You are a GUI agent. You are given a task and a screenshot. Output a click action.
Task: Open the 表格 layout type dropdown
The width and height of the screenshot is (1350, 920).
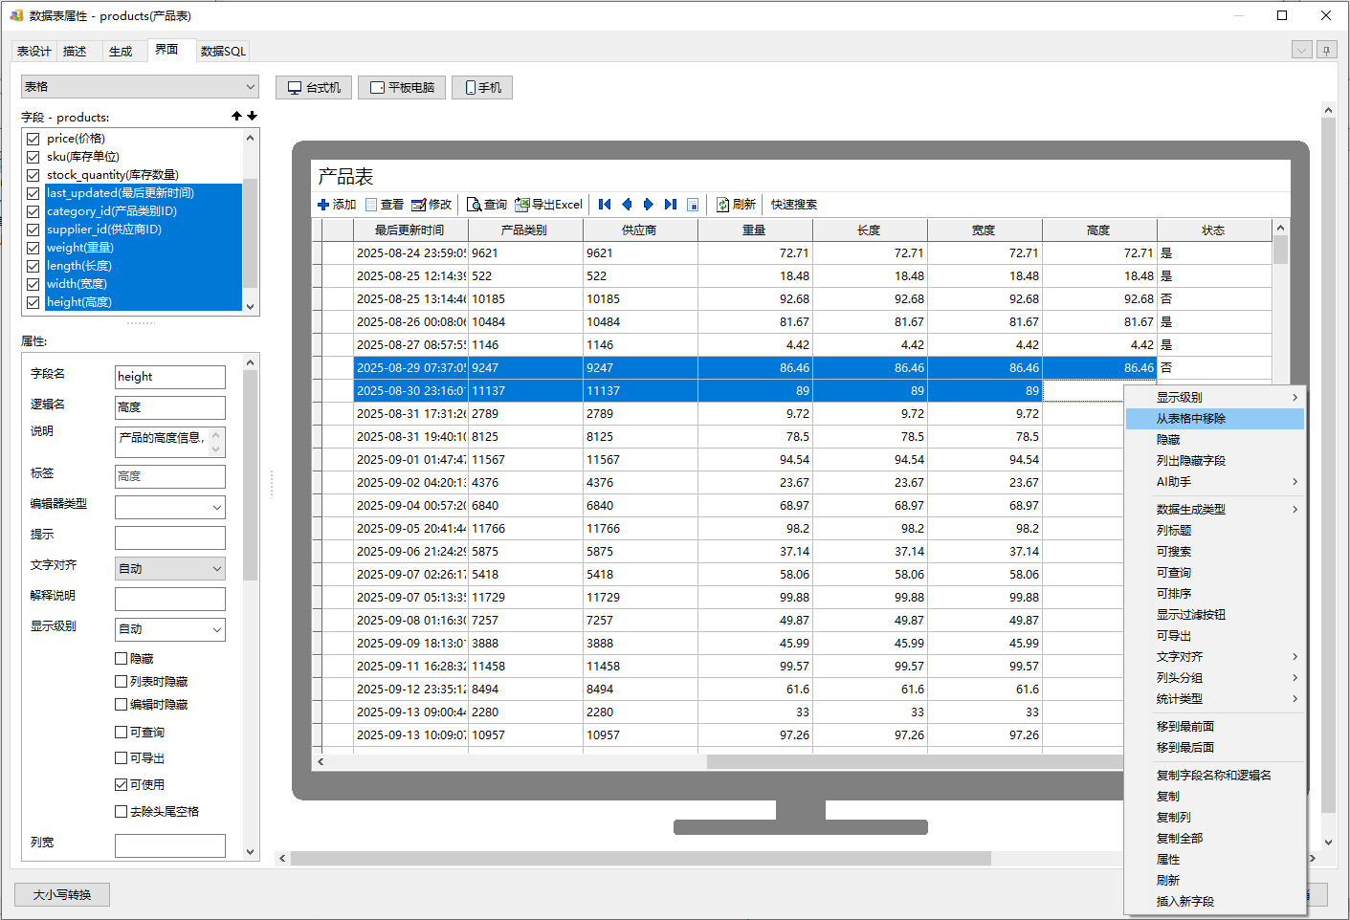[140, 87]
